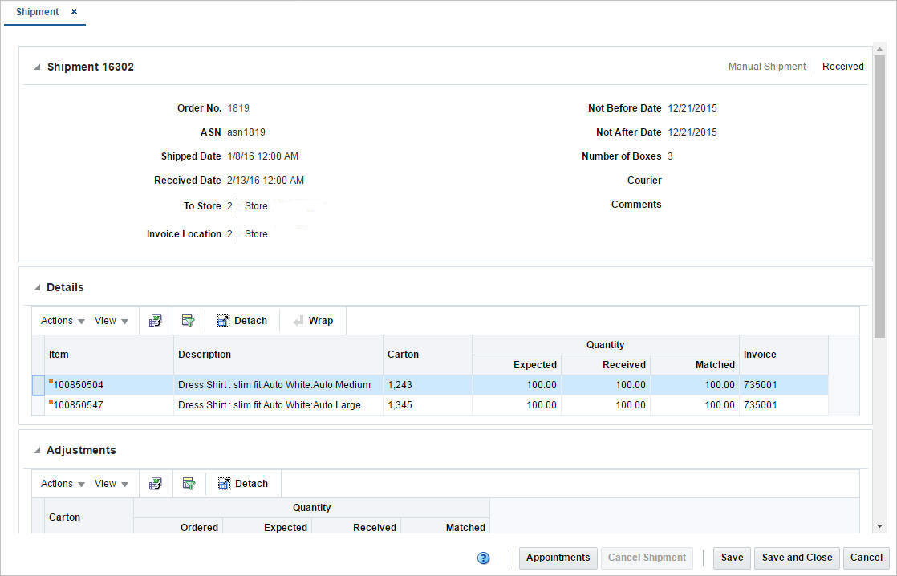
Task: Click ASN value asn1819
Action: point(246,132)
